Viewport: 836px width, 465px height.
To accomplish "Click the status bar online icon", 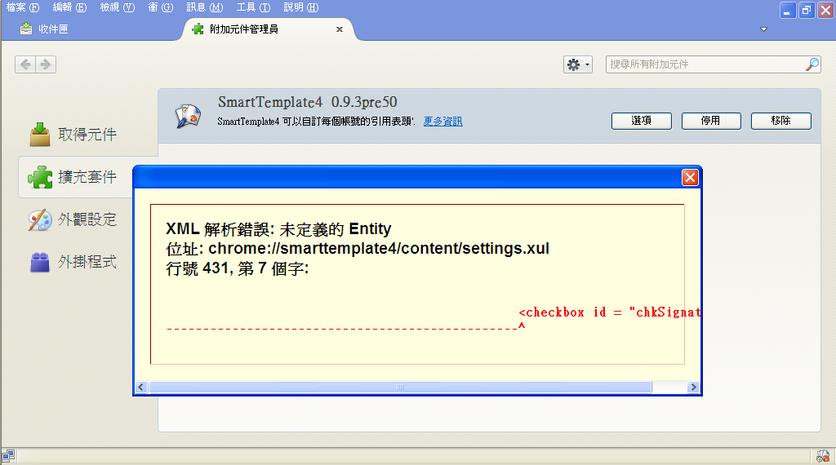I will [8, 456].
